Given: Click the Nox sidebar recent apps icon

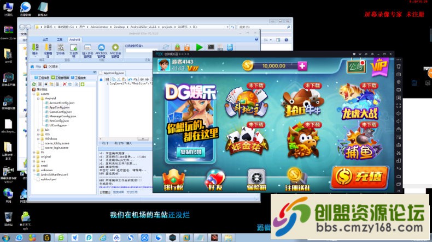Looking at the screenshot, I should [x=399, y=184].
